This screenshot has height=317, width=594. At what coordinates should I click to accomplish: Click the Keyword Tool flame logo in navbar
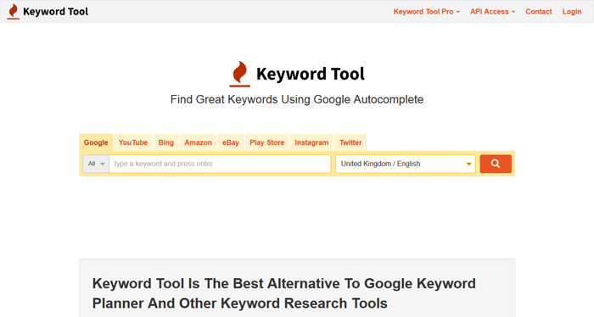[x=14, y=11]
